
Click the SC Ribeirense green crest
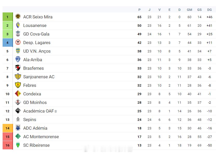18,145
